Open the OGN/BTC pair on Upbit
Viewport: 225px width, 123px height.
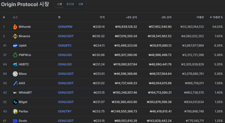(x=65, y=46)
